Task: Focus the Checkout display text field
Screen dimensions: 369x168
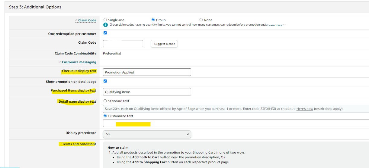Action: pos(147,72)
